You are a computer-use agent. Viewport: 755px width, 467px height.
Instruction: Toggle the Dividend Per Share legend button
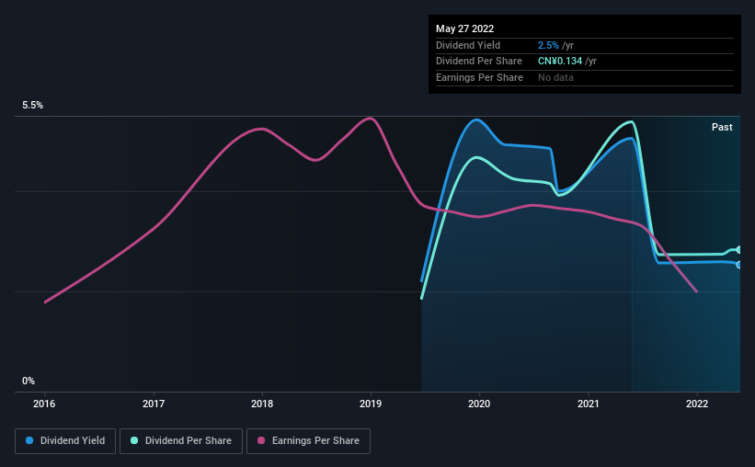tap(181, 441)
